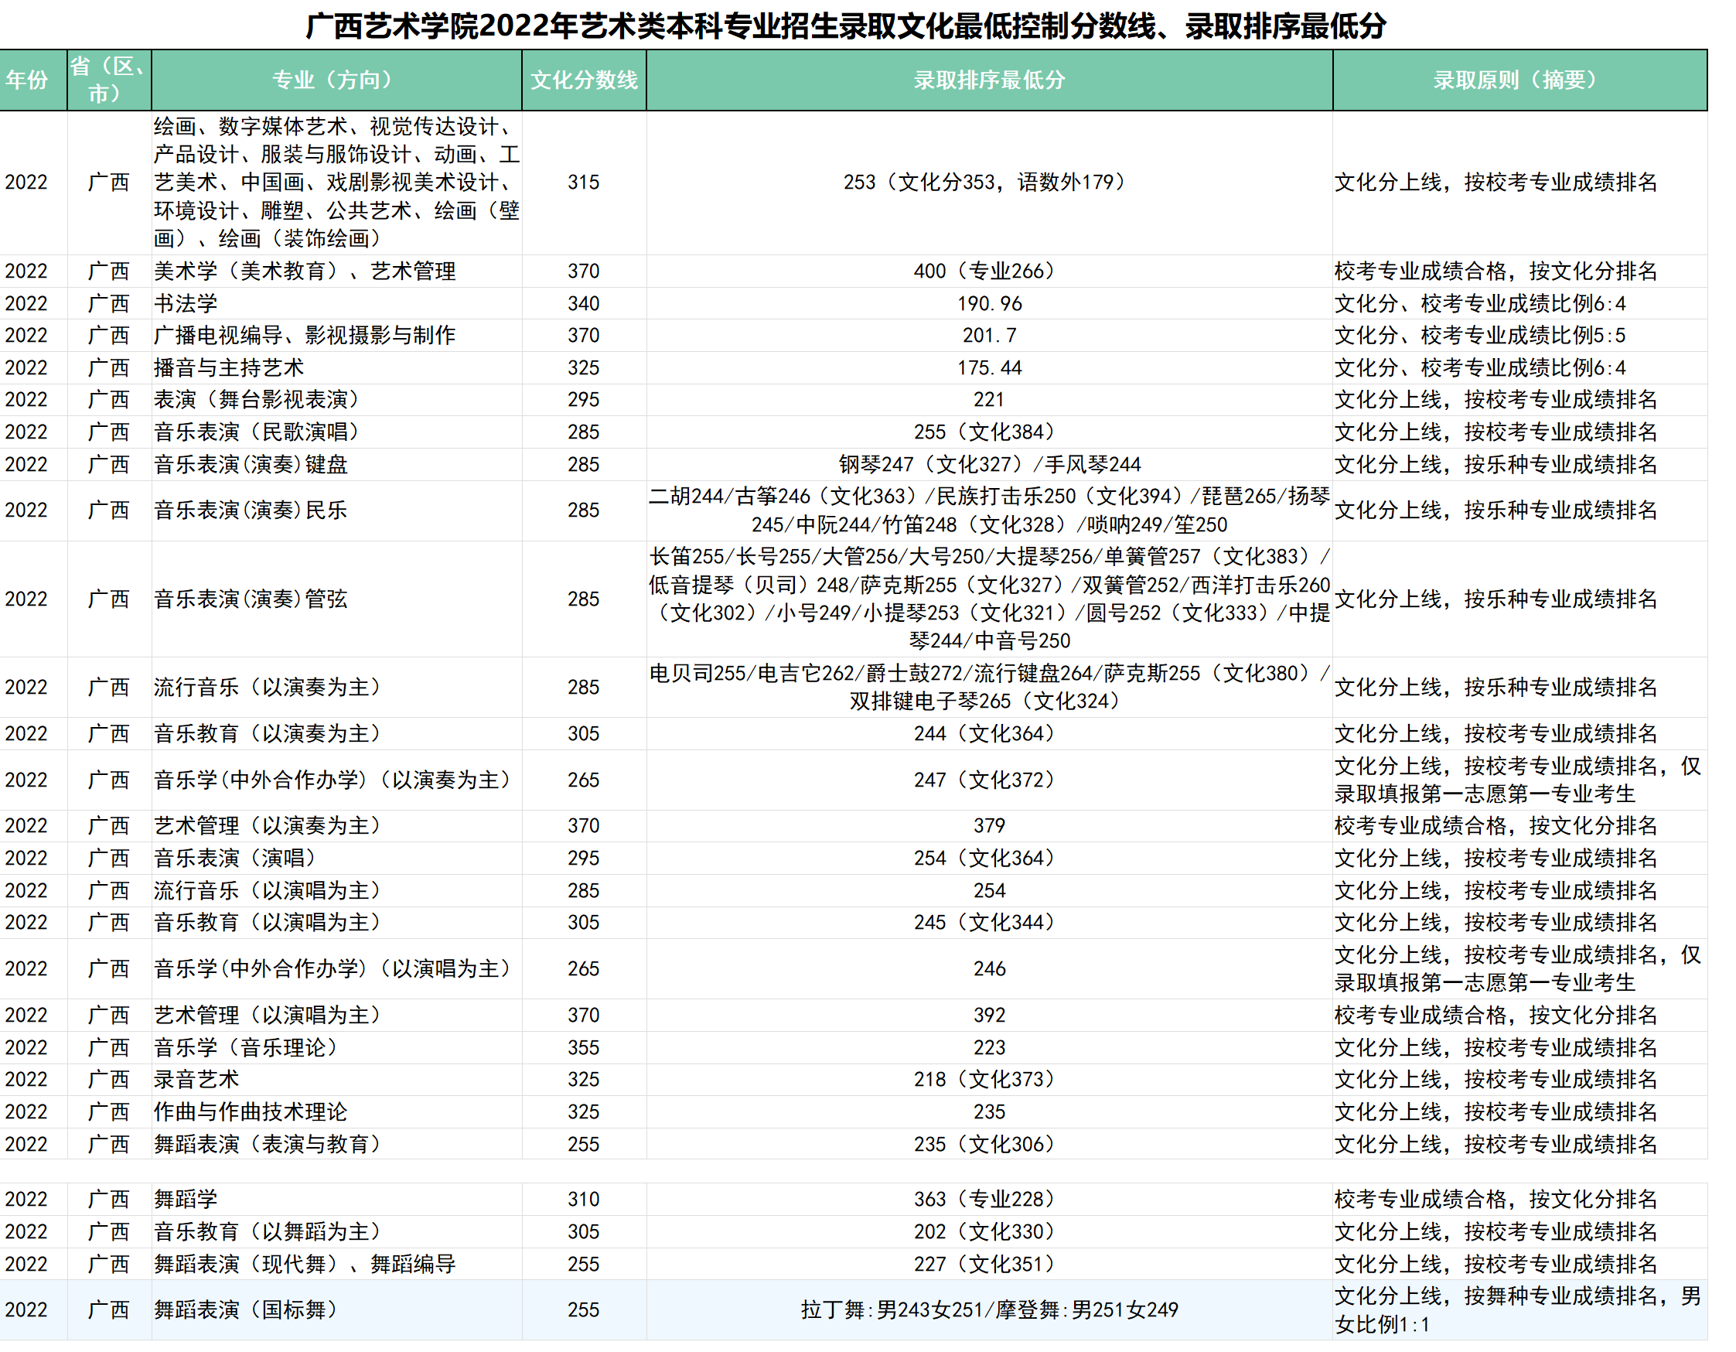Click the 长笛255/长号255 score cell
This screenshot has width=1736, height=1352.
coord(990,599)
